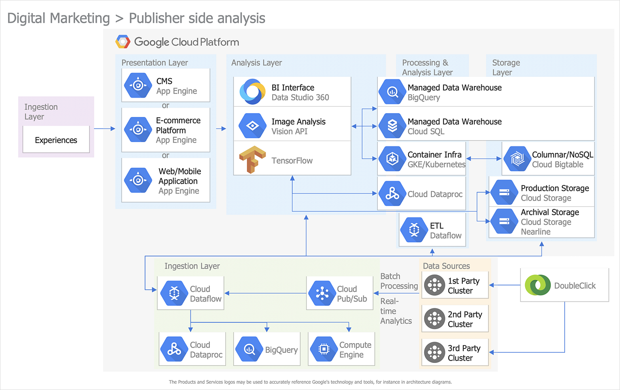
Task: Click the '1st Party Cluster' text
Action: coord(464,286)
